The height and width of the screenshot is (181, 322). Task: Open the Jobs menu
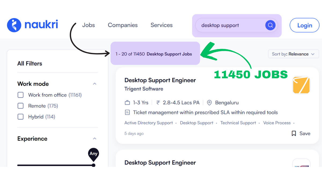point(89,25)
